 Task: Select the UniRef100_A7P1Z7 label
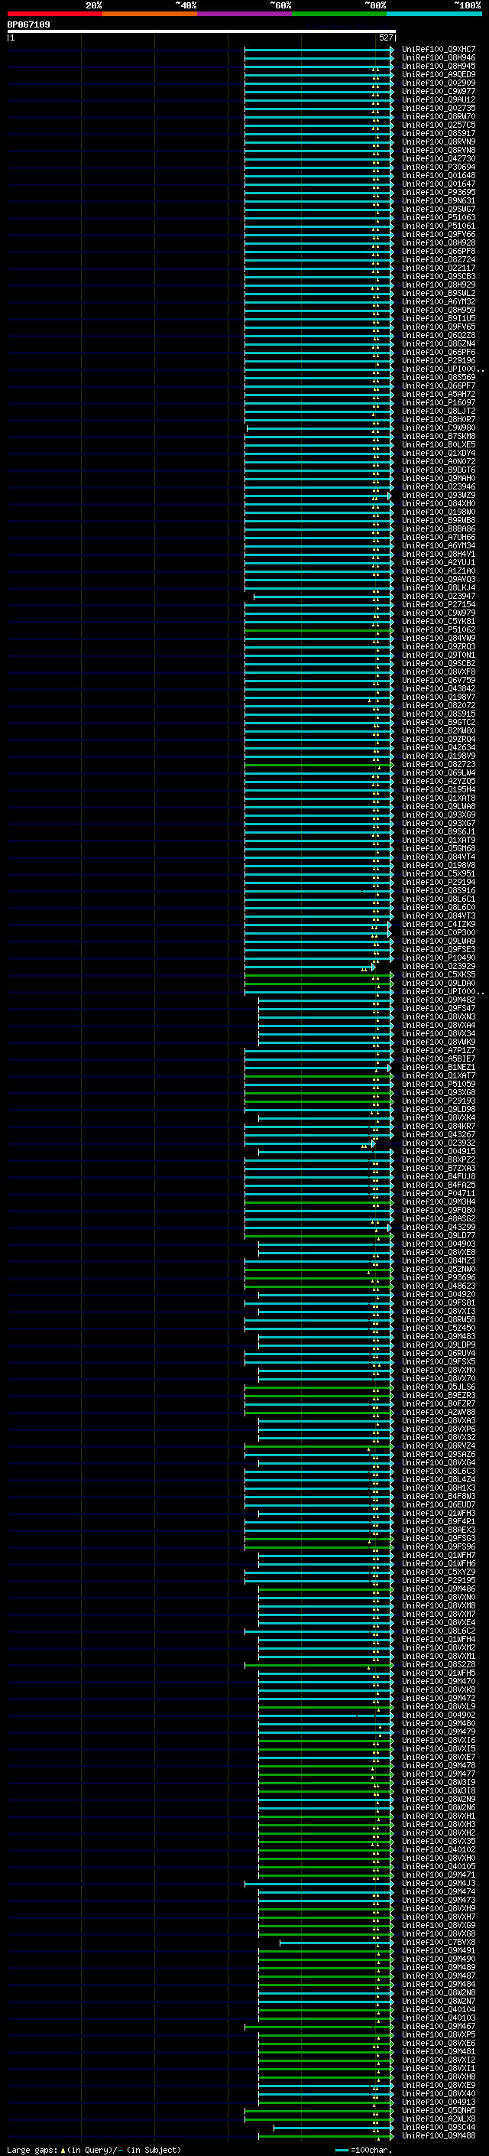pyautogui.click(x=439, y=1050)
